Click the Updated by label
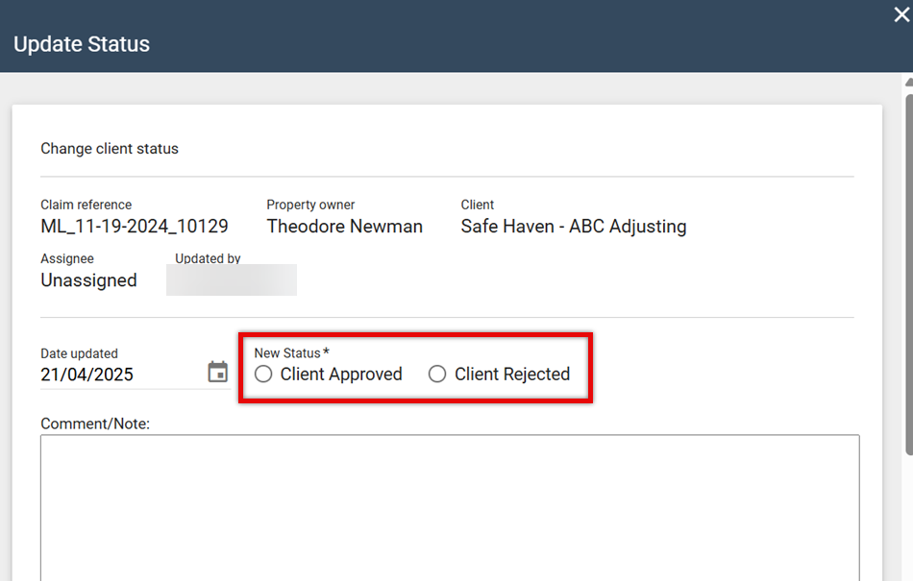The height and width of the screenshot is (581, 913). (x=208, y=258)
